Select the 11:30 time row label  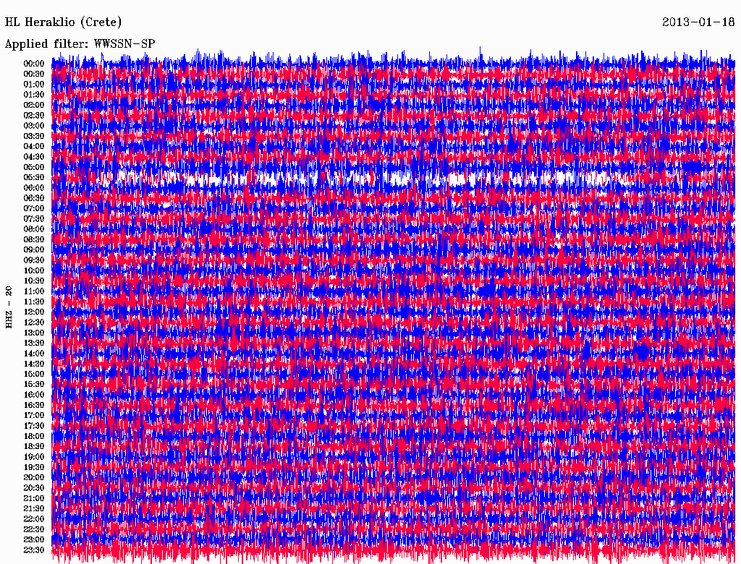click(x=34, y=302)
